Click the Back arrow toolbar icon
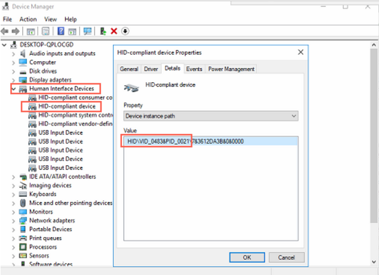379x275 pixels. point(6,31)
